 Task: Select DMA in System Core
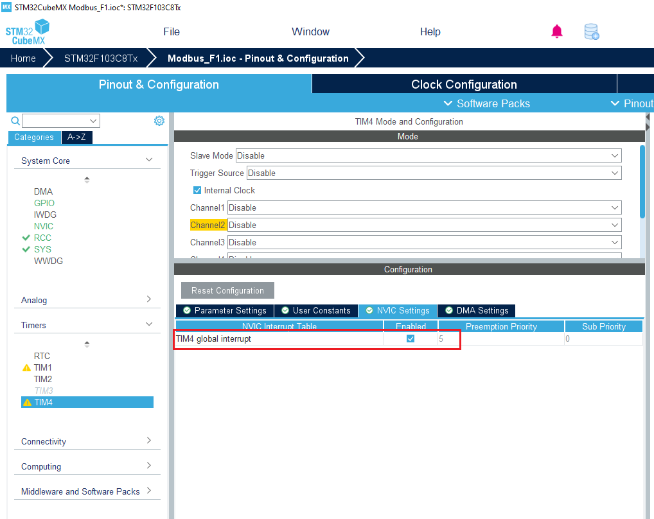coord(44,191)
